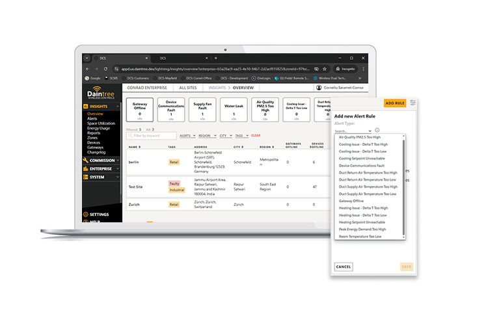Click the tab search chevron button
This screenshot has width=488, height=325.
[x=87, y=58]
